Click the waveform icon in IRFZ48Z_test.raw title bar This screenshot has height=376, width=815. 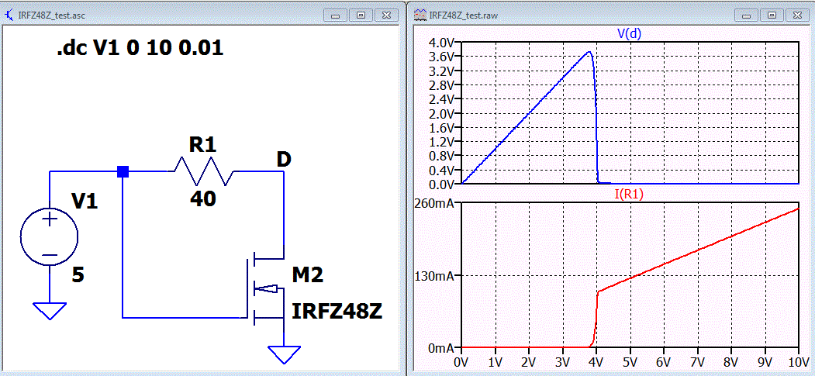[x=419, y=15]
